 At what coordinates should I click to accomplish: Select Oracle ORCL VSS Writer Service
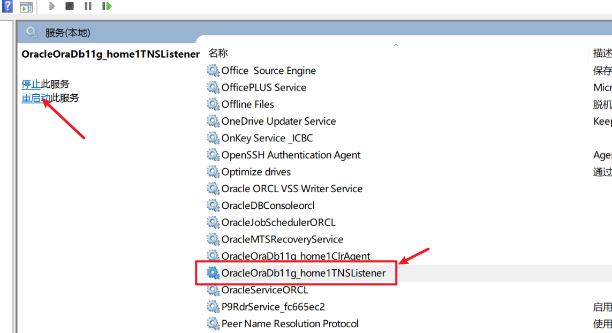pos(292,188)
